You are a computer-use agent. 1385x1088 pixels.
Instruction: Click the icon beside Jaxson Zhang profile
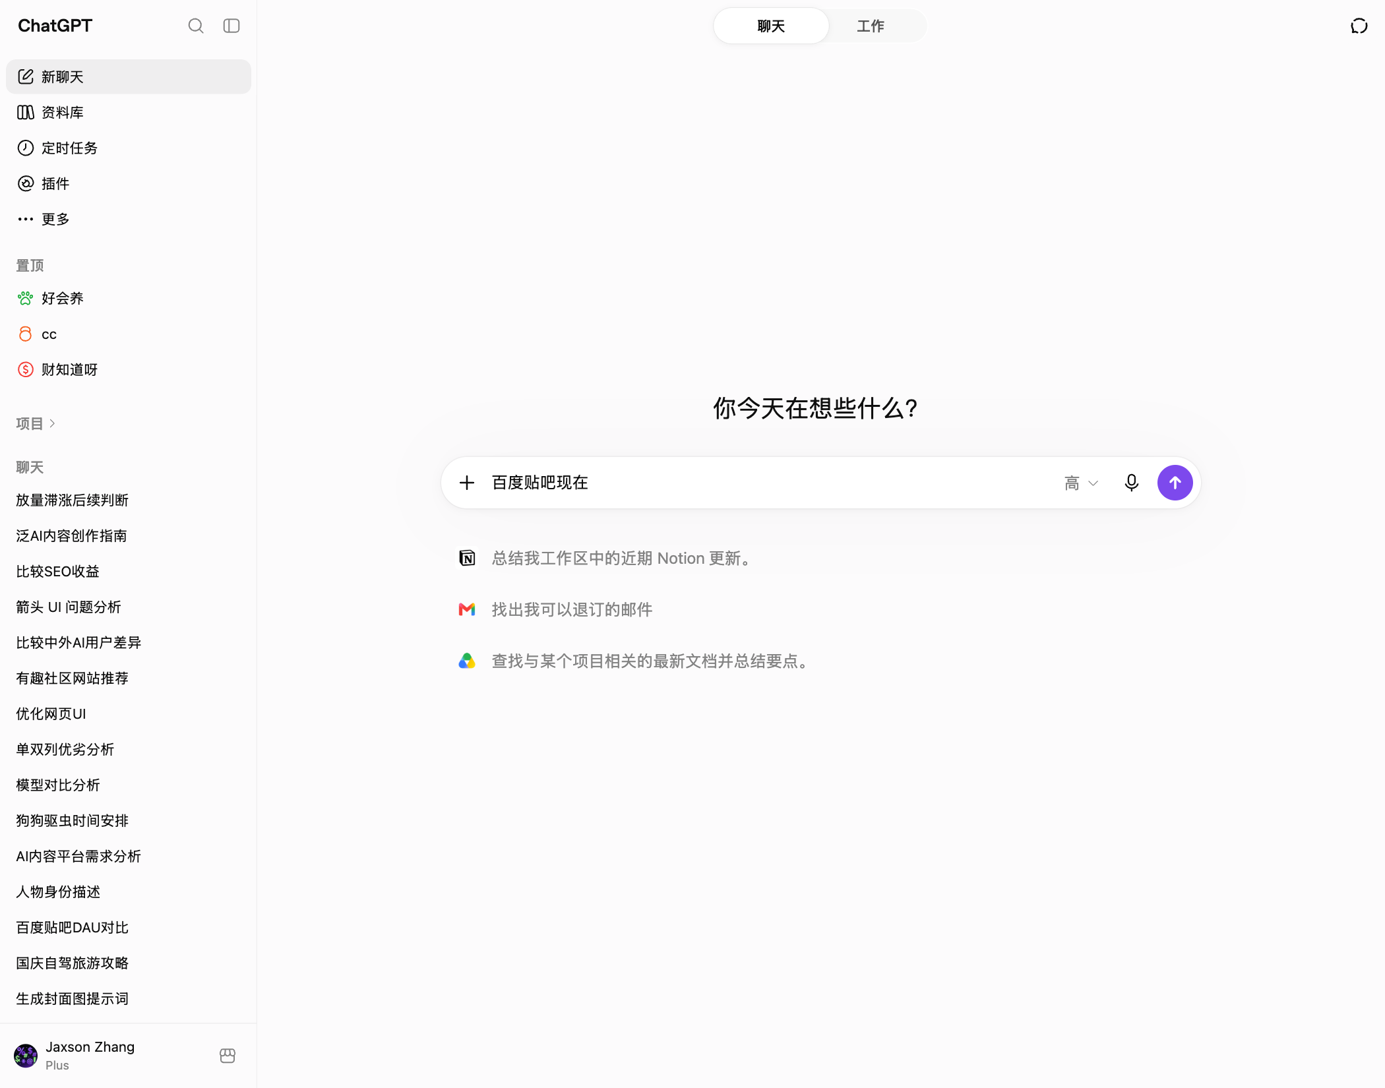coord(228,1056)
